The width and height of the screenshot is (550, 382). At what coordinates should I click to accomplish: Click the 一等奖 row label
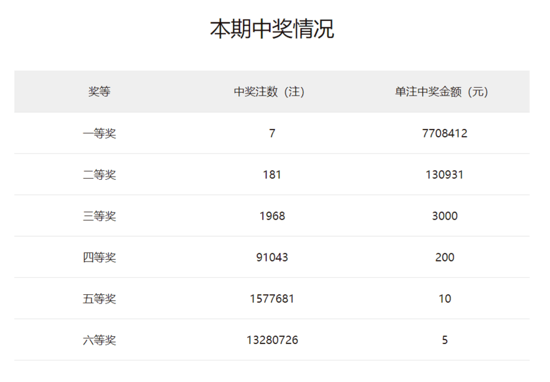pos(100,133)
